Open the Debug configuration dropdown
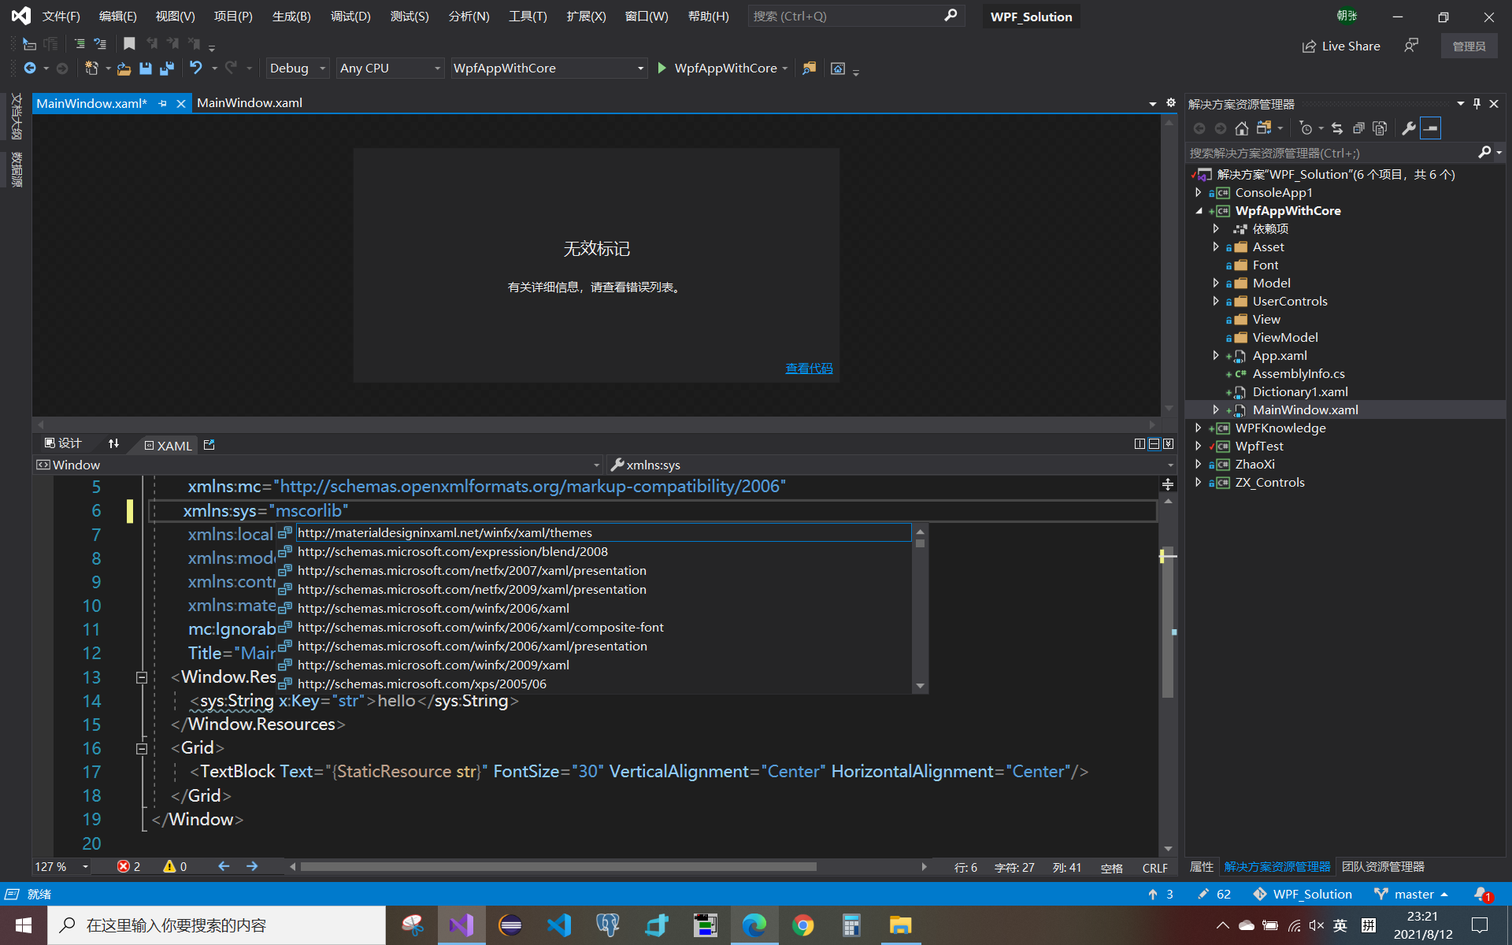Image resolution: width=1512 pixels, height=945 pixels. [322, 69]
